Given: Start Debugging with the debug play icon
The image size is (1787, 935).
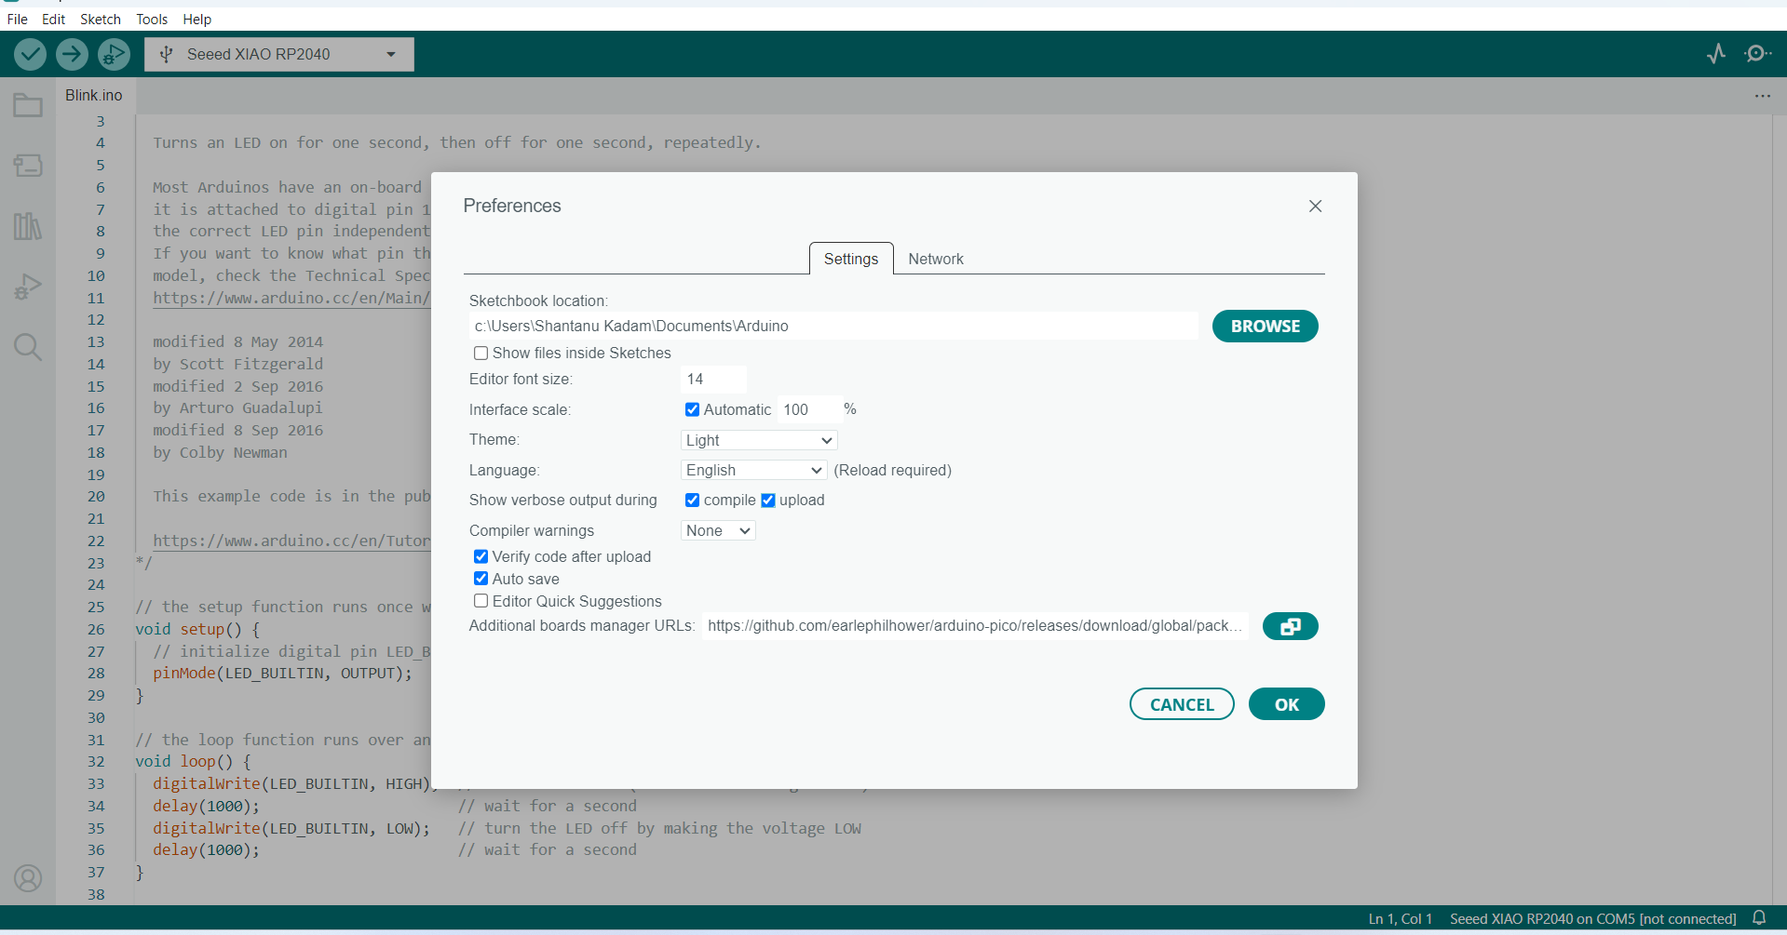Looking at the screenshot, I should coord(114,54).
